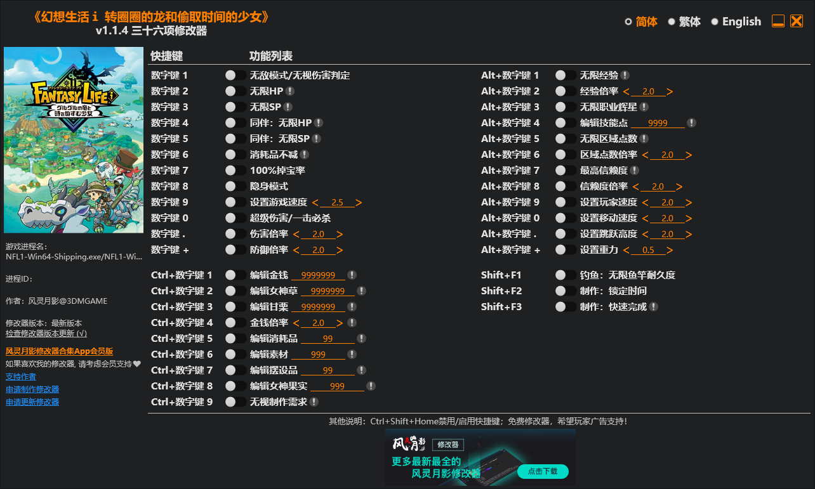
Task: Click 点击下载 button in banner
Action: 543,471
